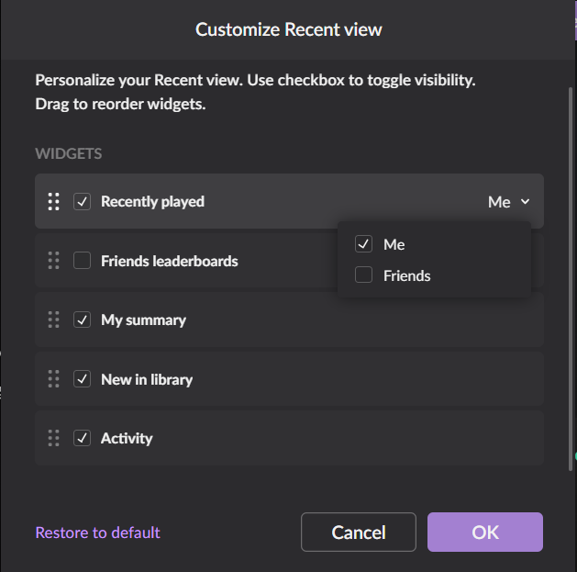This screenshot has width=577, height=572.
Task: Select the Activity widget row
Action: (x=289, y=438)
